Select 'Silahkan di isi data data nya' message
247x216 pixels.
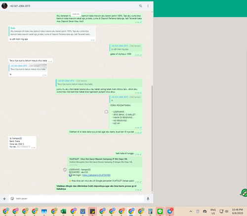pos(101,132)
